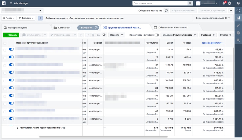Check the row with 623,19 р. cost
The width and height of the screenshot is (242, 140).
pyautogui.click(x=4, y=58)
